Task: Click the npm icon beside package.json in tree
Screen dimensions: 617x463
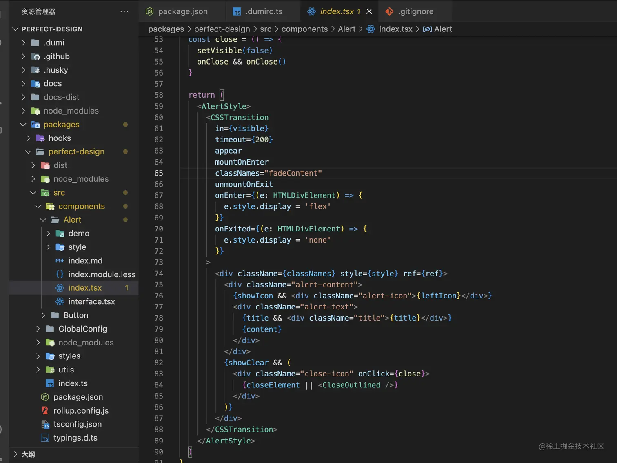Action: (45, 397)
